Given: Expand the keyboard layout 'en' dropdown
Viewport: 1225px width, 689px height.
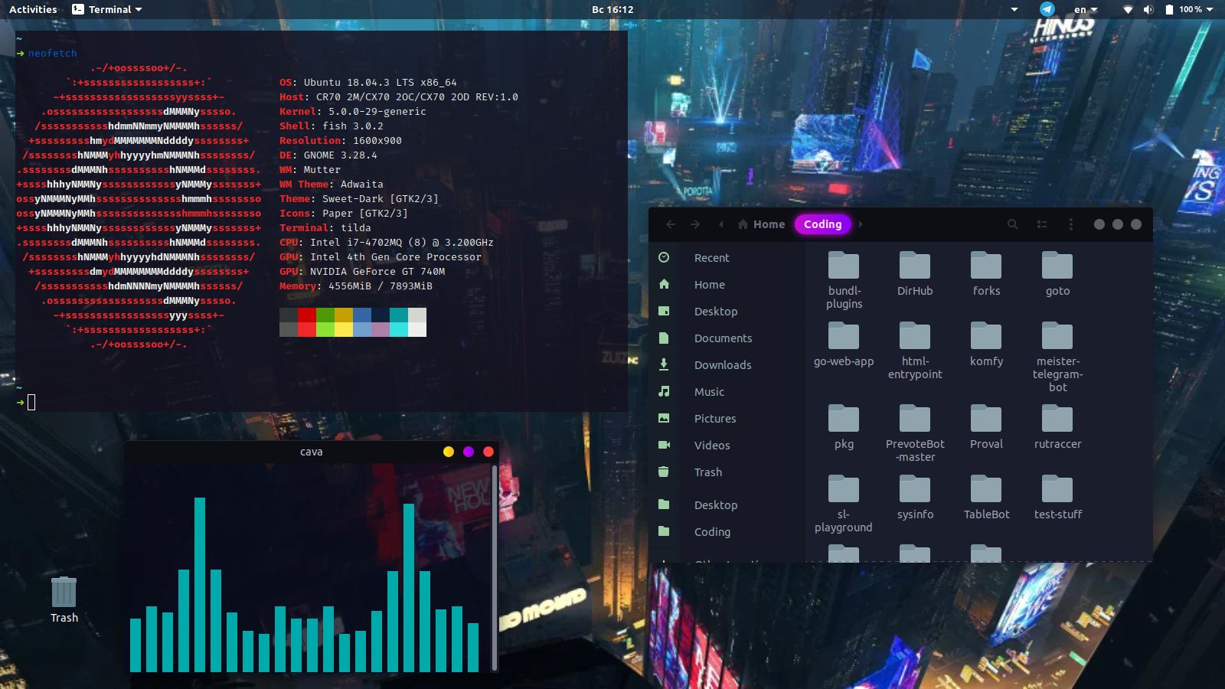Looking at the screenshot, I should click(1084, 9).
